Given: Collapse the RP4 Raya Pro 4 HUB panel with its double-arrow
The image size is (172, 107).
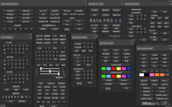Looking at the screenshot, I should 120,1.
